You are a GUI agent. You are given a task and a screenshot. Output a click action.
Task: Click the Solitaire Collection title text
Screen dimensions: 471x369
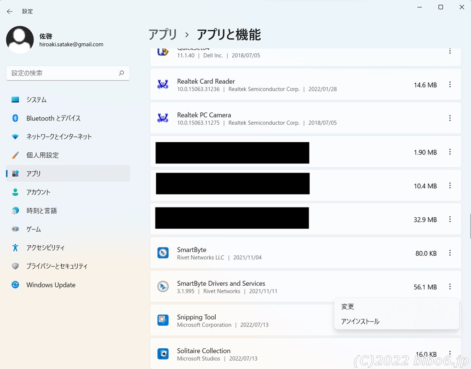tap(204, 351)
